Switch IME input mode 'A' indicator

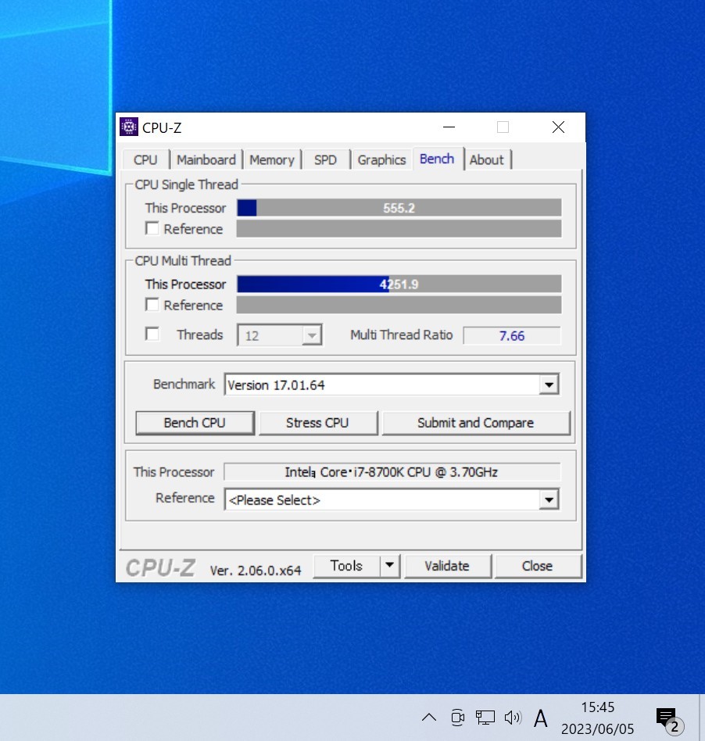[x=541, y=718]
